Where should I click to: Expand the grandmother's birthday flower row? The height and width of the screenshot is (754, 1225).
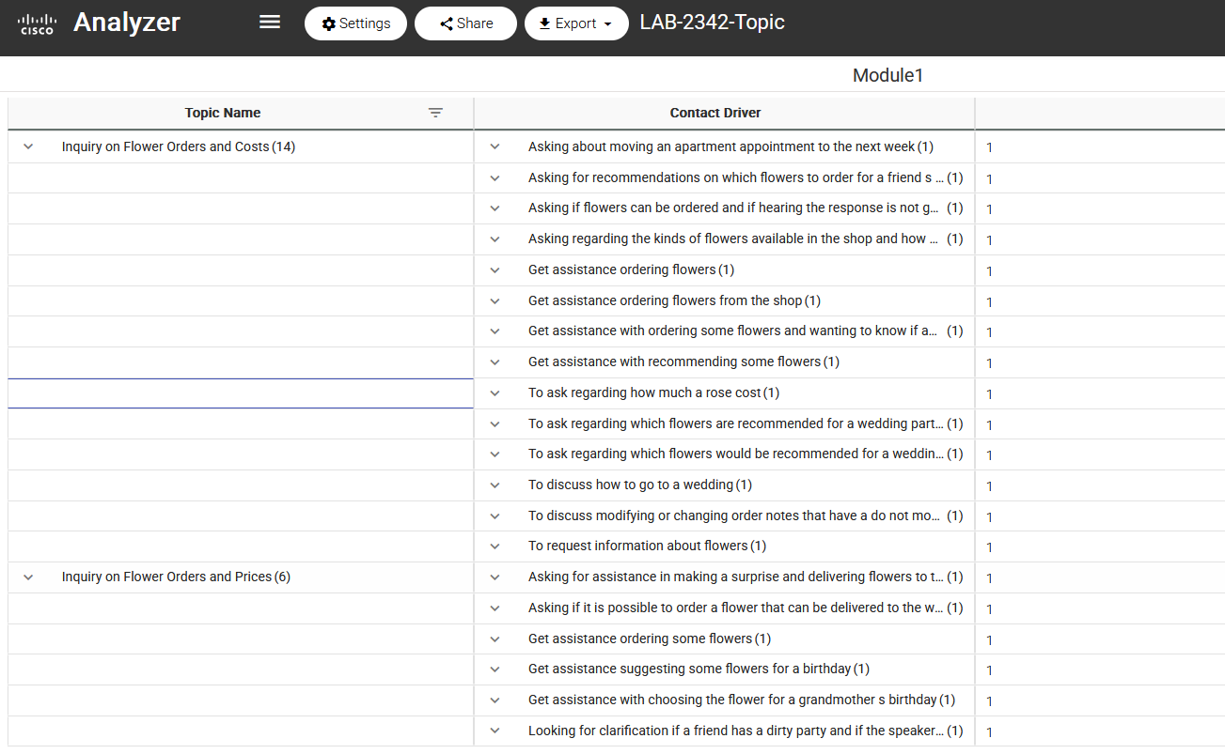click(x=495, y=700)
